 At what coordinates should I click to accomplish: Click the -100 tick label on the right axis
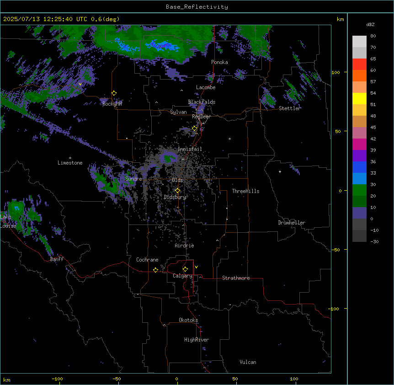click(x=334, y=309)
